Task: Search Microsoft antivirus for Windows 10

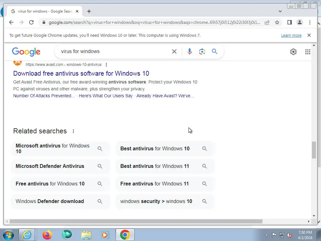Action: coord(61,148)
